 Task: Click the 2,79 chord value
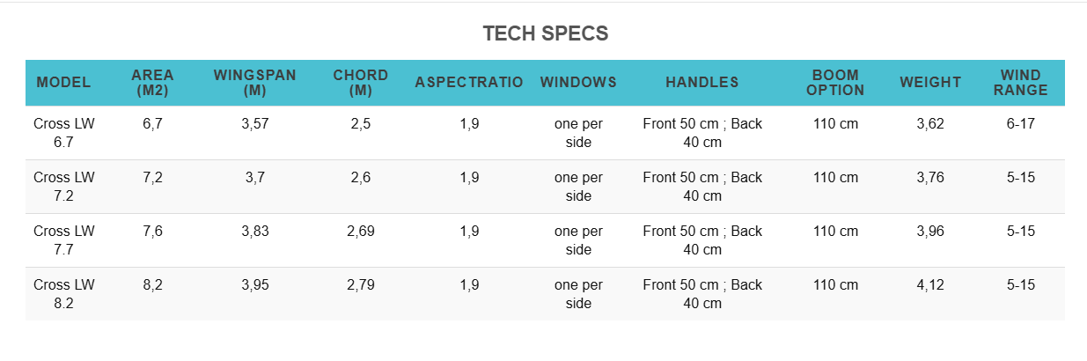(x=361, y=285)
